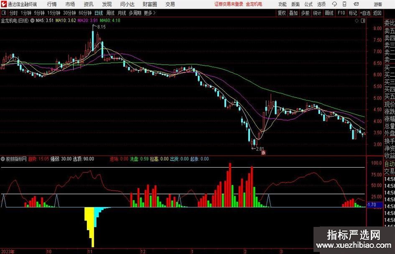Click the 2023年 label on the time axis

(x=8, y=251)
